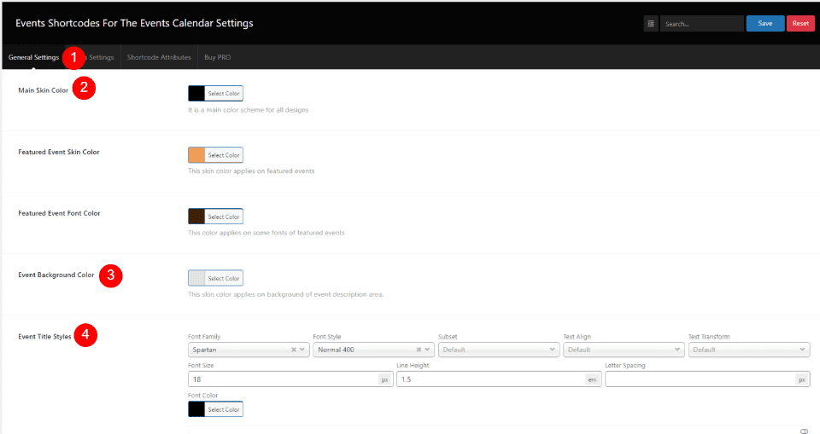Clear the Normal 400 font style
820x434 pixels.
point(419,350)
